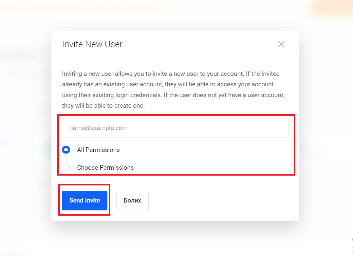The width and height of the screenshot is (353, 257).
Task: Grant full access via All Permissions option
Action: point(66,150)
